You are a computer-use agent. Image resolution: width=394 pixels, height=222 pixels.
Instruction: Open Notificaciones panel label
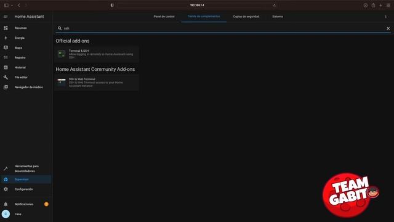tap(24, 204)
